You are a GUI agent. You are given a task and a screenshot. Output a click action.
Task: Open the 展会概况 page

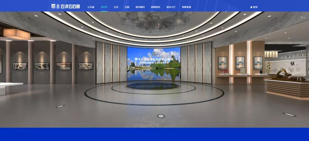click(x=140, y=7)
